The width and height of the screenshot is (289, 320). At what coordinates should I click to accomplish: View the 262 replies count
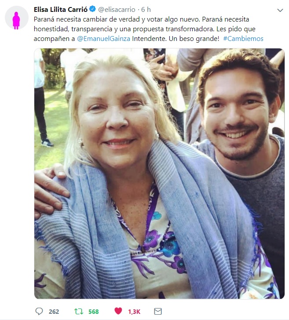54,312
